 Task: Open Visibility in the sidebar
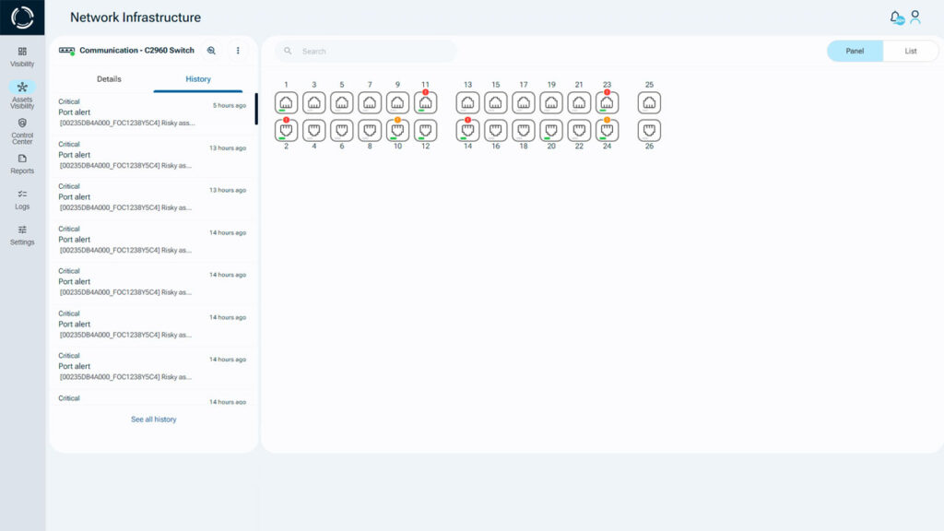click(22, 56)
